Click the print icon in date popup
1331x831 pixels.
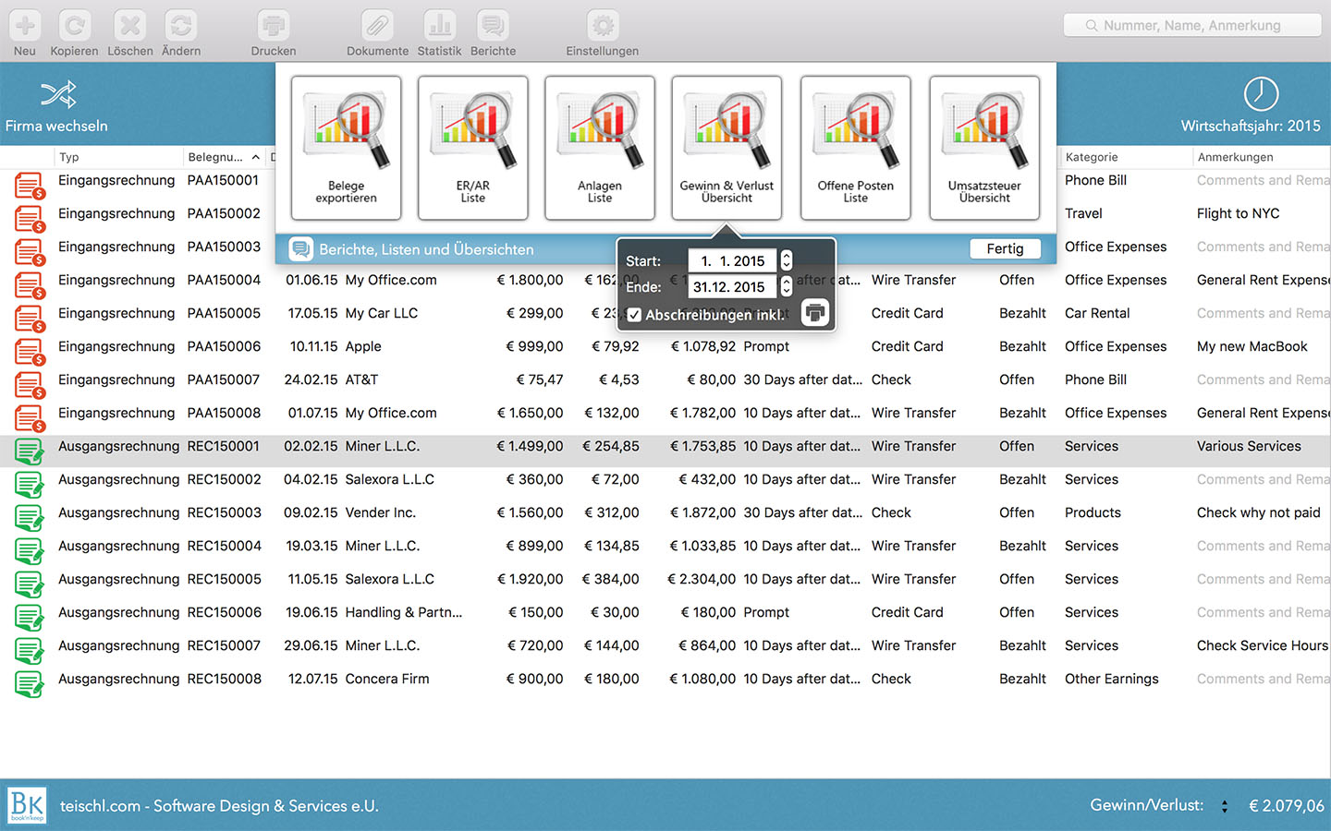point(814,313)
